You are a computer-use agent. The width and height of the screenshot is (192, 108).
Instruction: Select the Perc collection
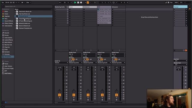6,19
